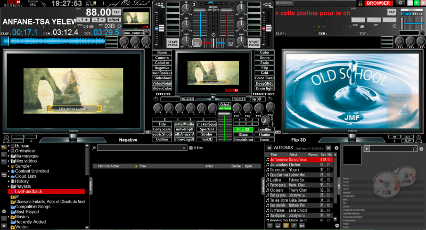Viewport: 426px width, 230px height.
Task: Click the automix list scroll-down arrow
Action: pos(335,219)
